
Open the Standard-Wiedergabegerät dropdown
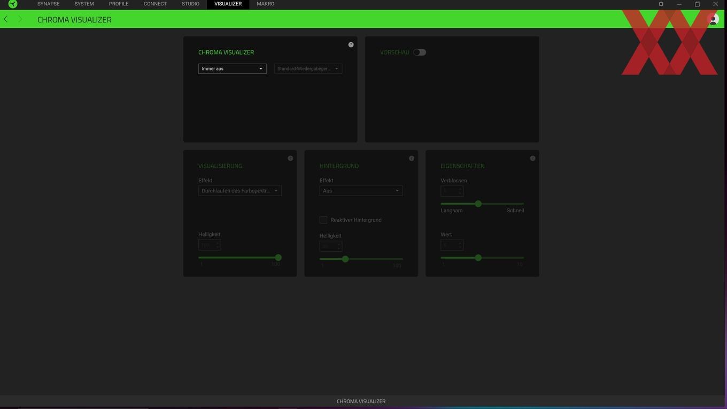[308, 68]
